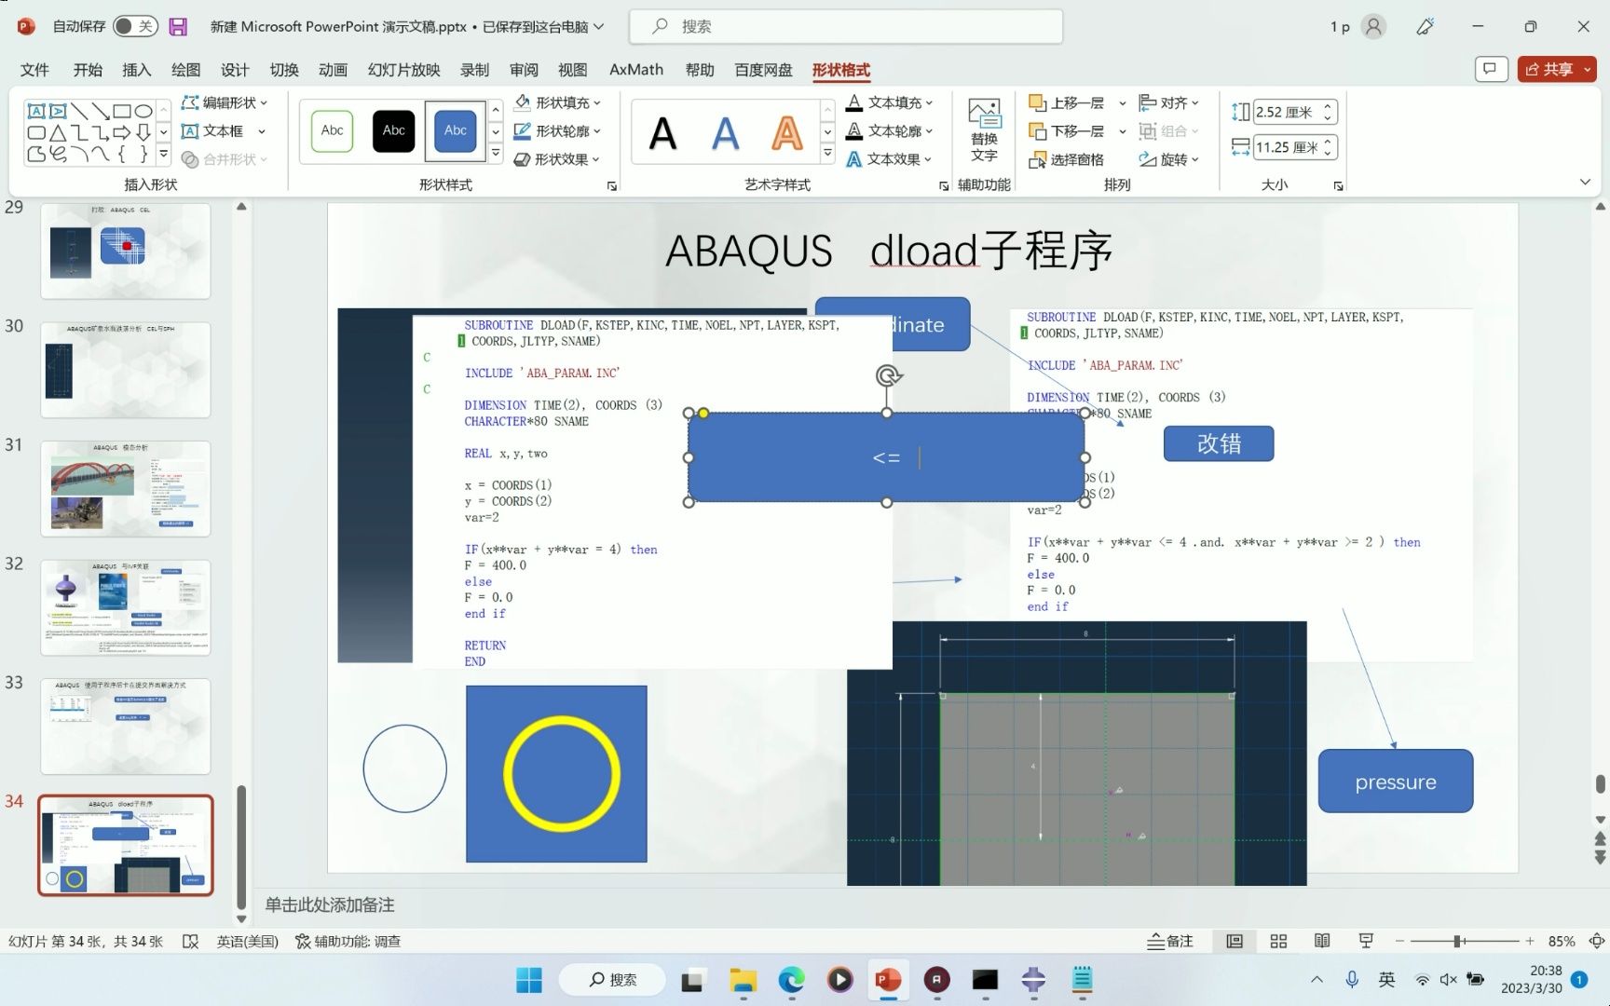The width and height of the screenshot is (1610, 1006).
Task: Open Windows Start menu
Action: (x=529, y=980)
